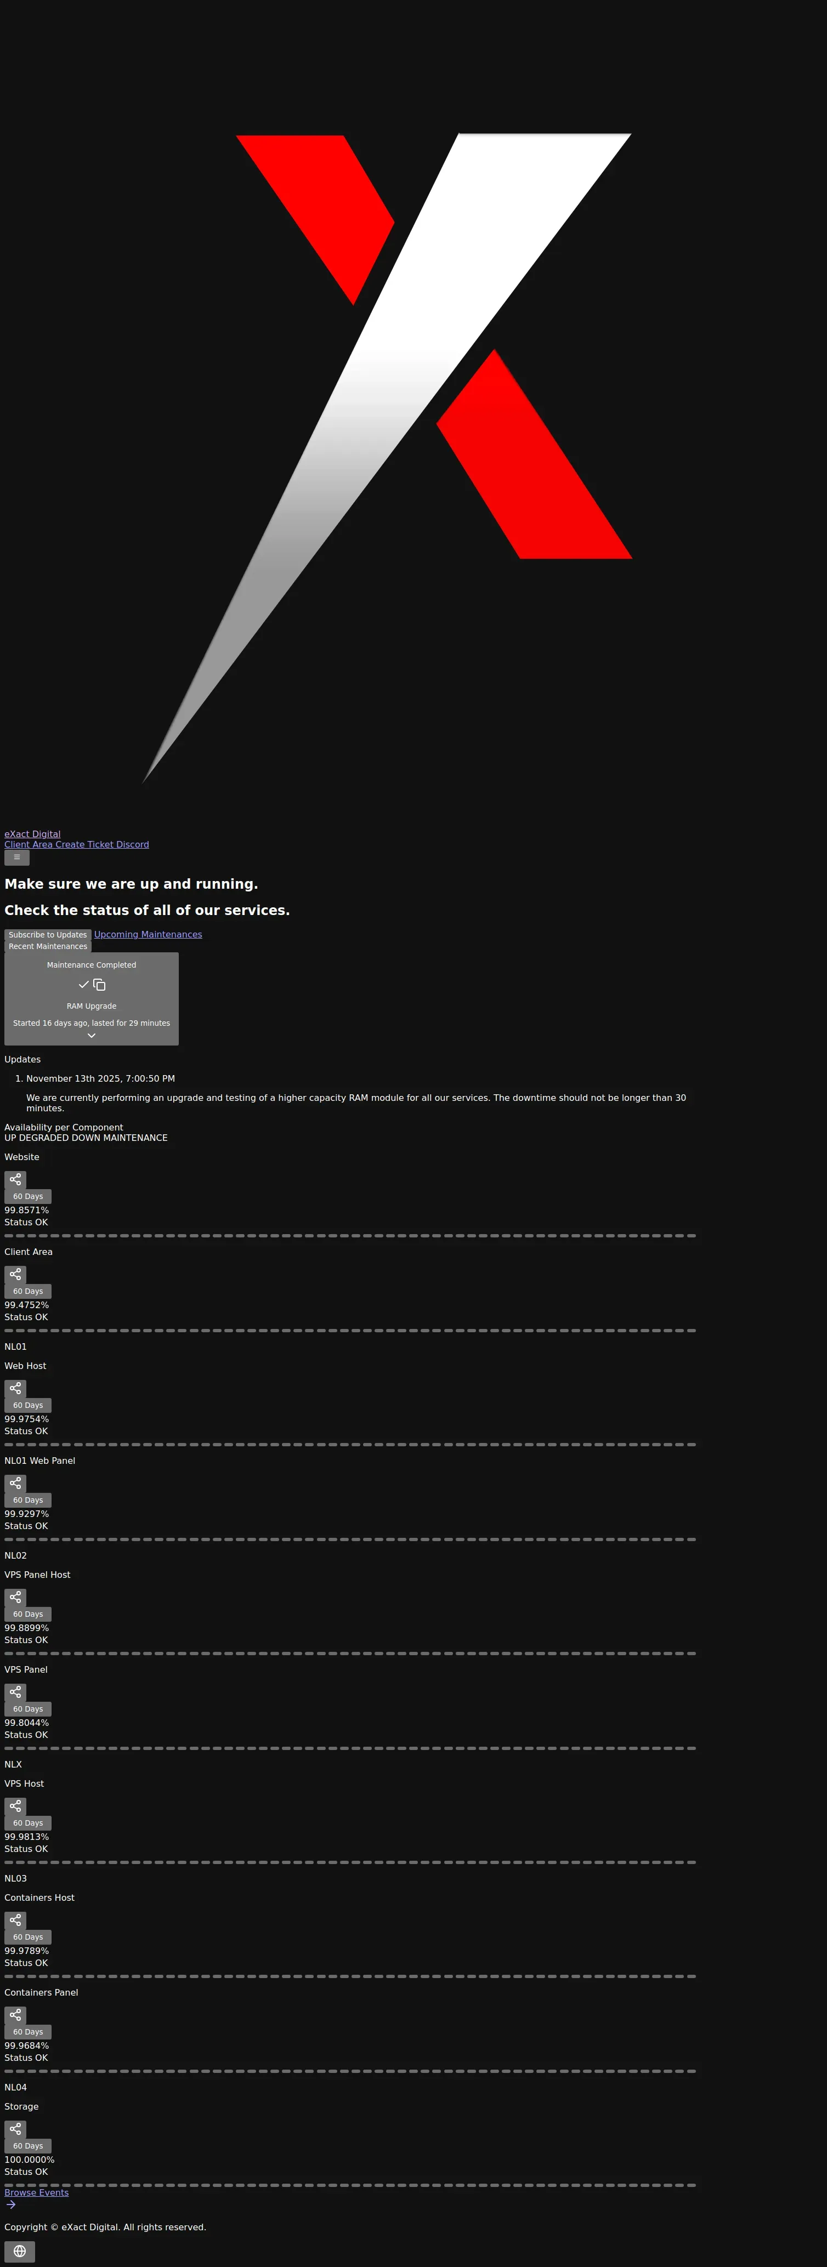Expand the RAM Upgrade maintenance chevron
The width and height of the screenshot is (827, 2267).
pos(92,1036)
